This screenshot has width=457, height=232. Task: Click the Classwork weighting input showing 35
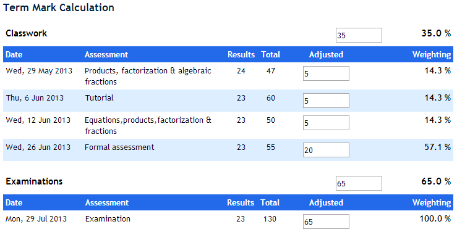click(x=359, y=35)
